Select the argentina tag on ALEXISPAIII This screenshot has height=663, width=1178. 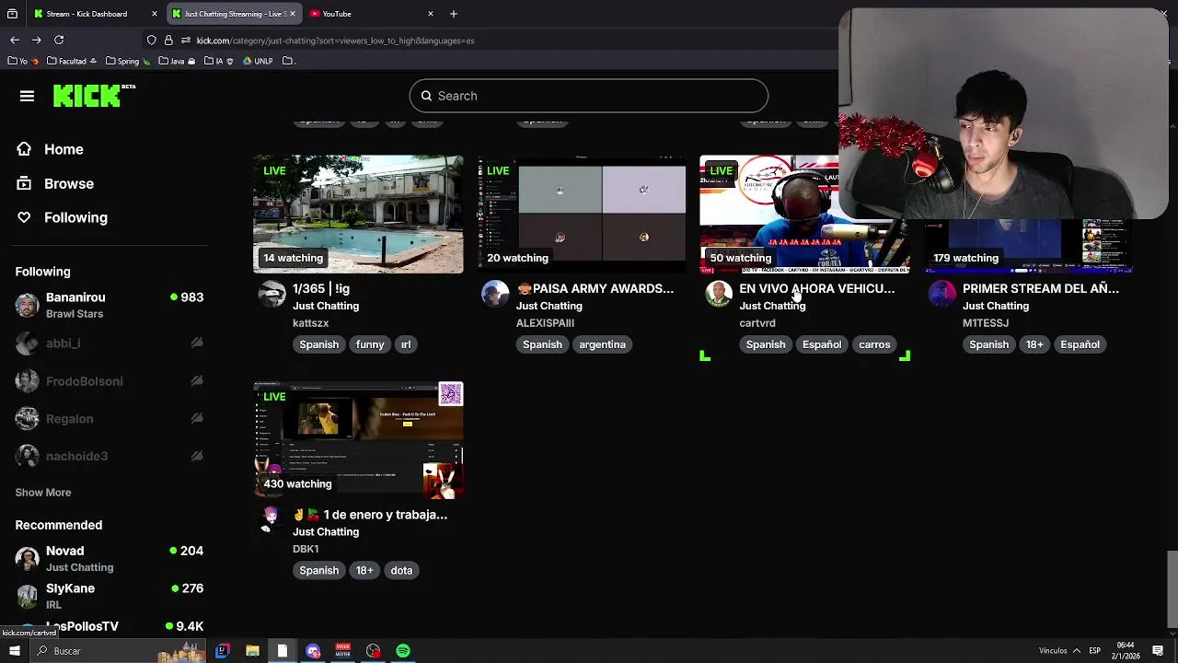[602, 344]
